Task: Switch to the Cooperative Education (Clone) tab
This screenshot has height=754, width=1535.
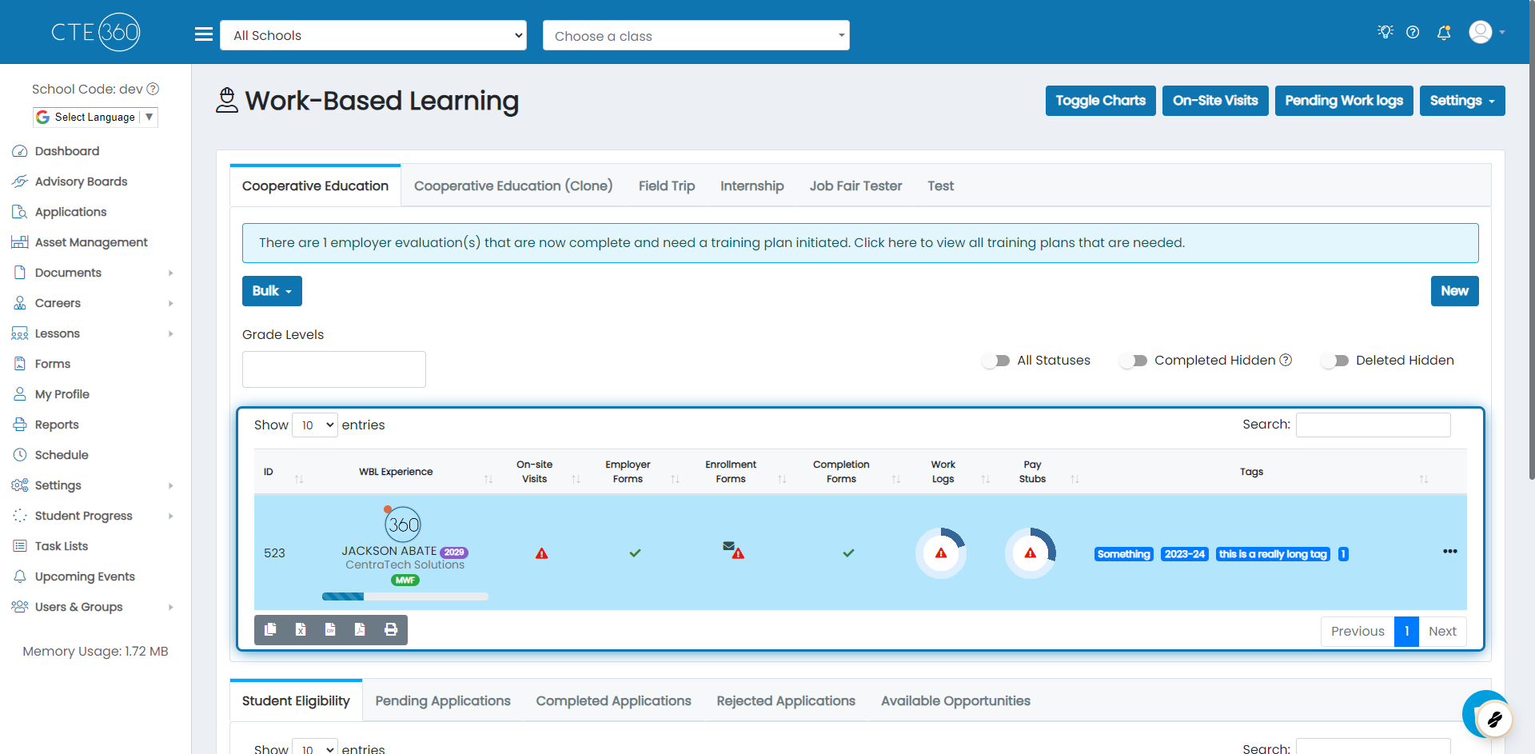Action: [x=513, y=186]
